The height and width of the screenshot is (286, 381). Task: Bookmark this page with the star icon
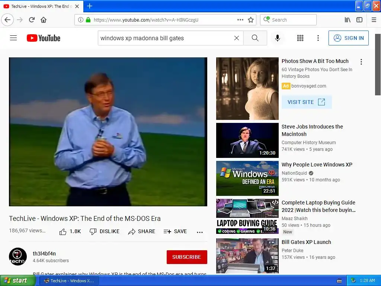tap(251, 20)
